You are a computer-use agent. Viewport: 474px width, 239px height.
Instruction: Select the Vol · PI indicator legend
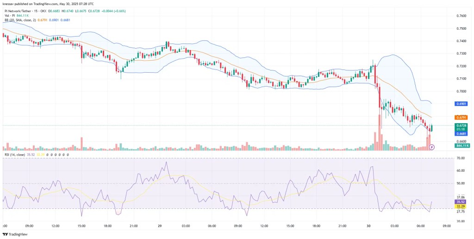coord(10,15)
